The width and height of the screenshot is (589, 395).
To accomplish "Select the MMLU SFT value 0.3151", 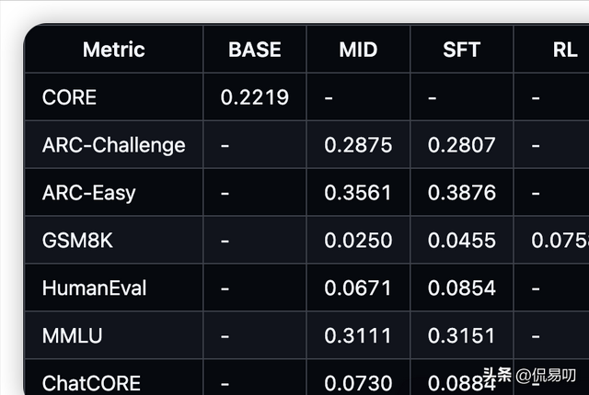I will coord(461,336).
